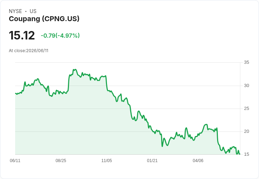Click the 01/21 date axis label
This screenshot has height=179, width=259.
(152, 160)
